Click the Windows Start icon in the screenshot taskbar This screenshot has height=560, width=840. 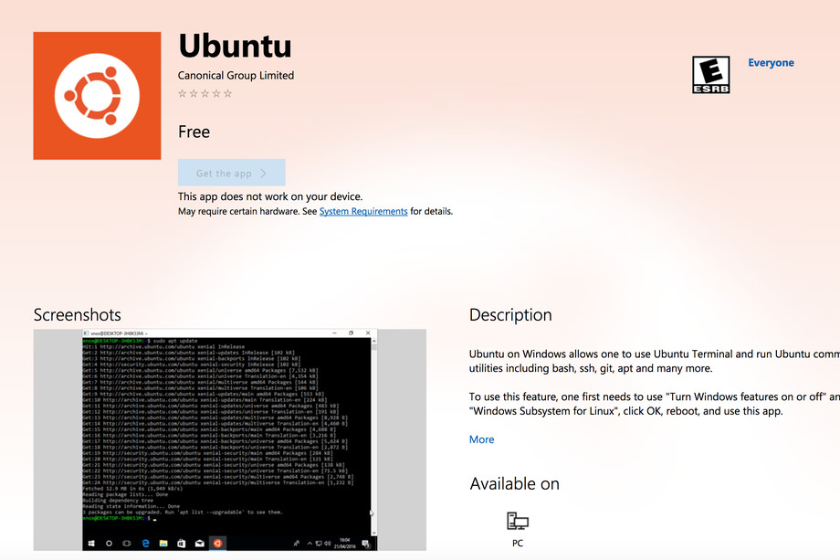(91, 544)
